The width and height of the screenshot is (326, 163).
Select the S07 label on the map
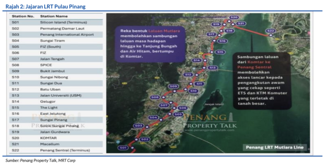(164, 106)
